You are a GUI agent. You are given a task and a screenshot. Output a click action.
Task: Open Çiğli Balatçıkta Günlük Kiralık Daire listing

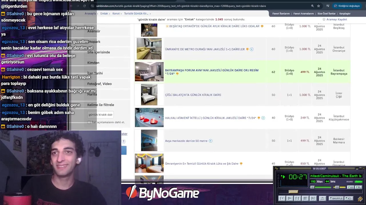coord(193,95)
